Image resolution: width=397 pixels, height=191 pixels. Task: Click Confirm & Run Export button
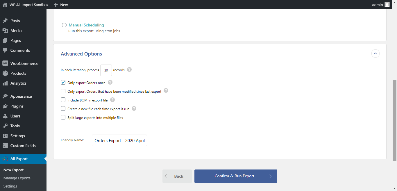pyautogui.click(x=236, y=176)
